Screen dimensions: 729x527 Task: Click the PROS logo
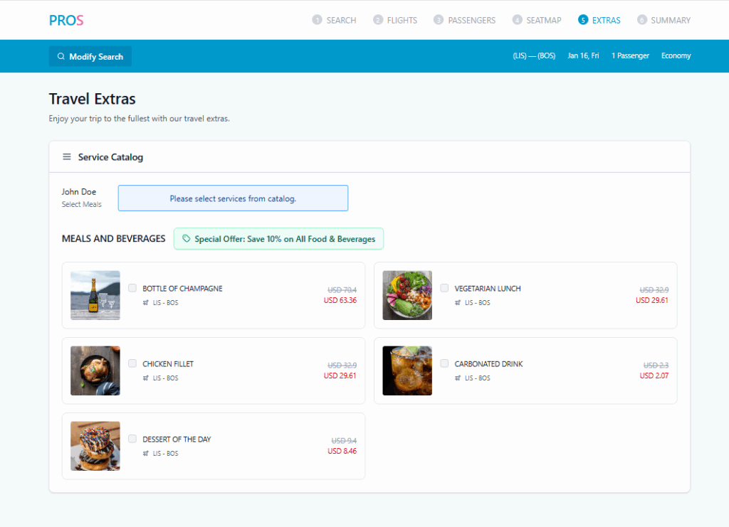coord(66,20)
